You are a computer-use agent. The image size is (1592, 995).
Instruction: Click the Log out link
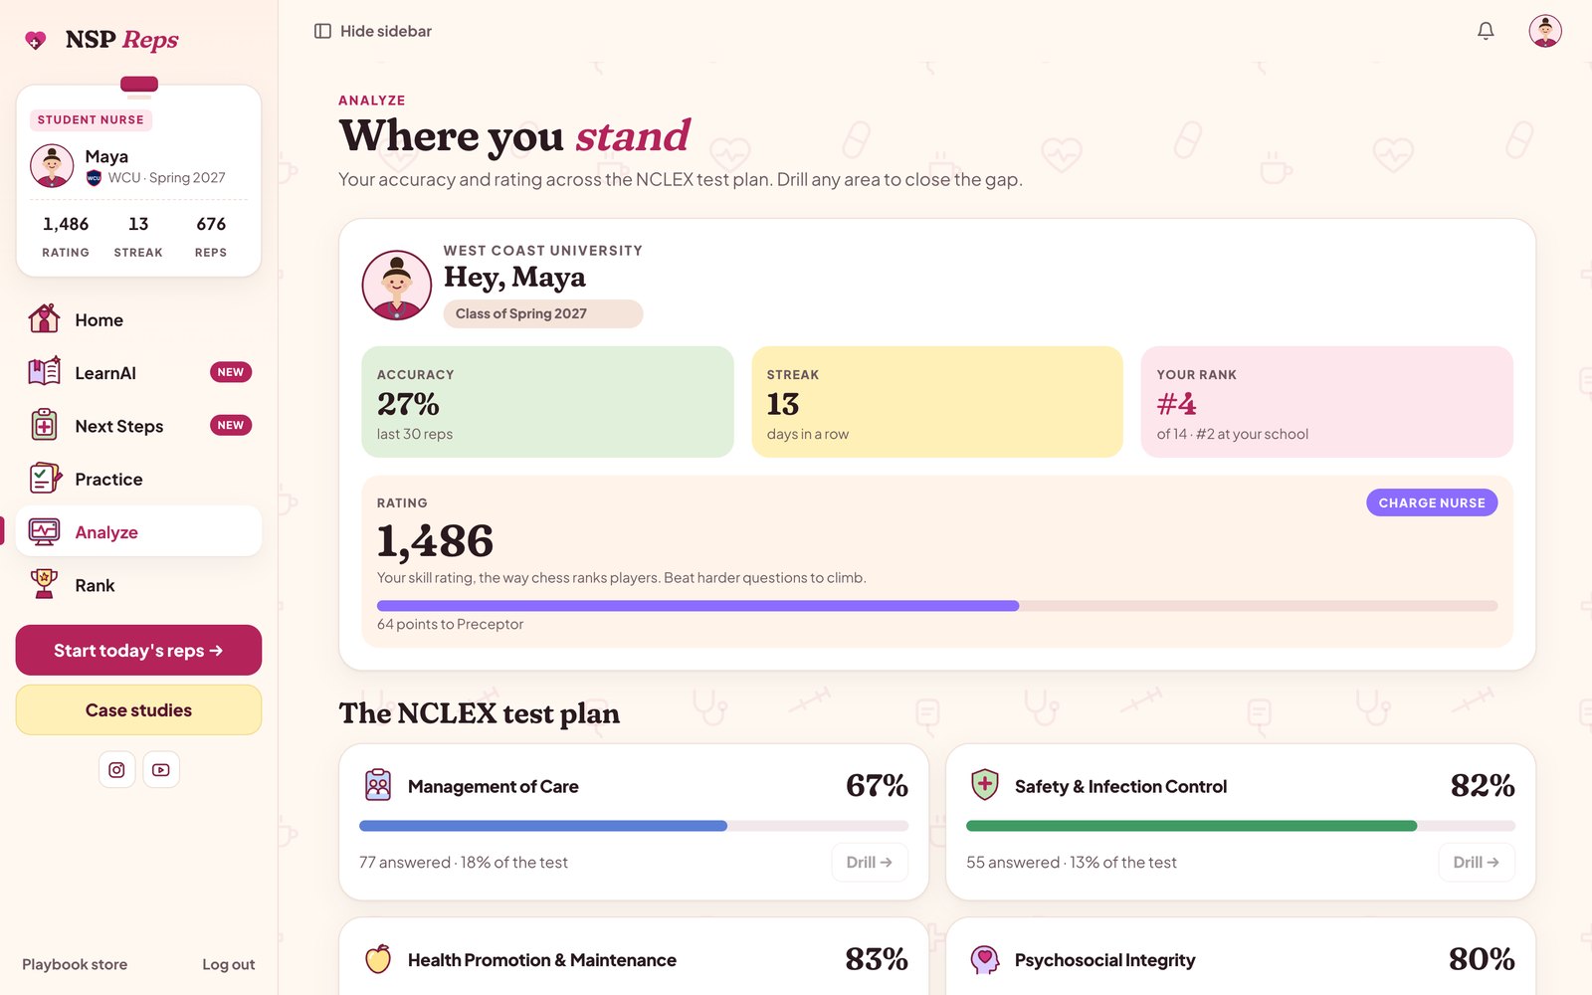coord(229,964)
